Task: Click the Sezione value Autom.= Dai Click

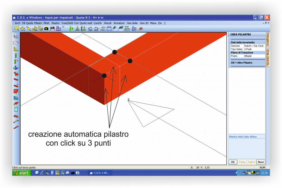Action: [254, 46]
